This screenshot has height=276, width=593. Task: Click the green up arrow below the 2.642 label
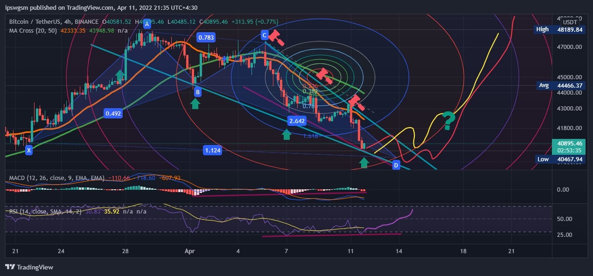[x=286, y=134]
